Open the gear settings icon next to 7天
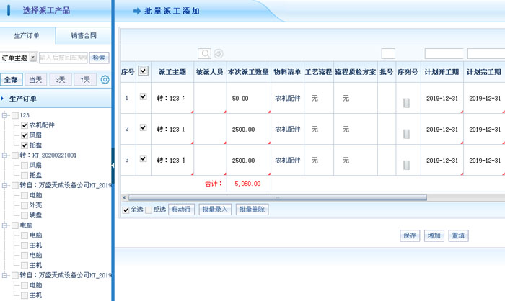Viewport: 505px width, 301px height. pos(105,79)
